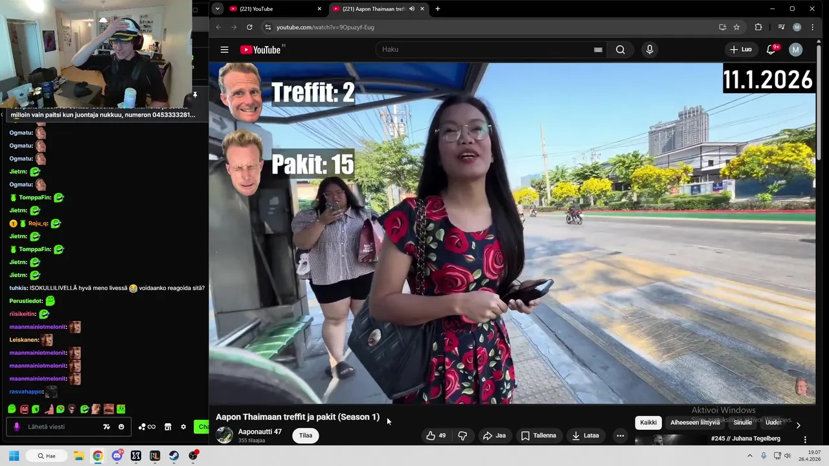Click the purple microphone in chat box
The width and height of the screenshot is (829, 466).
point(17,427)
